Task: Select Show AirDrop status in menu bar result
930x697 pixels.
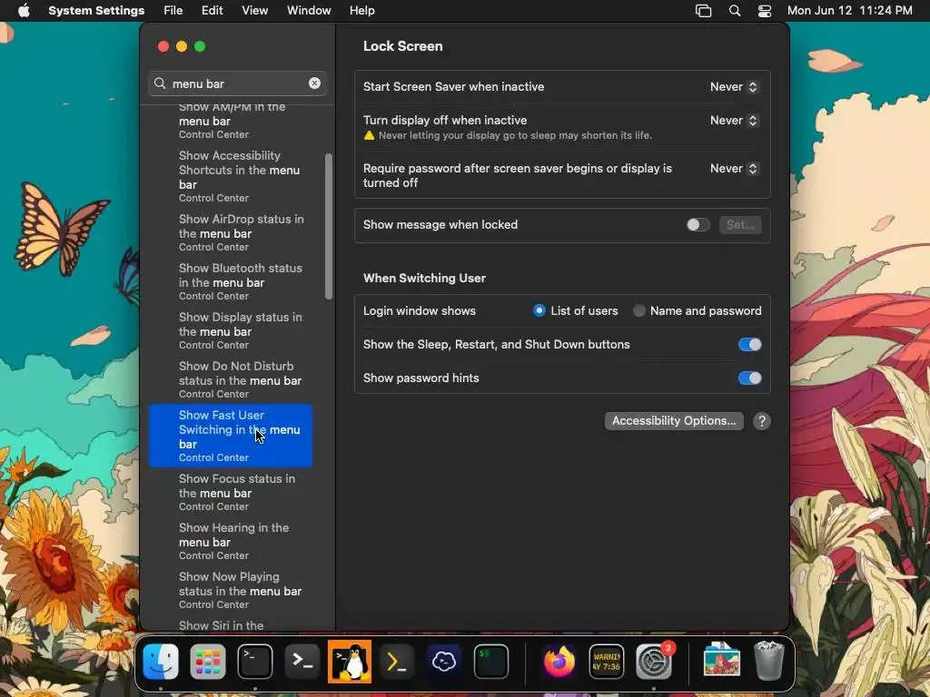Action: [x=232, y=232]
